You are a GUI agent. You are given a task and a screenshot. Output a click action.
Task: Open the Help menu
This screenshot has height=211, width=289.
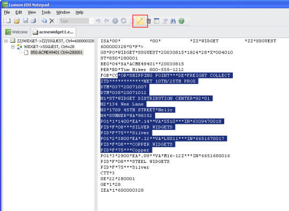pos(79,12)
